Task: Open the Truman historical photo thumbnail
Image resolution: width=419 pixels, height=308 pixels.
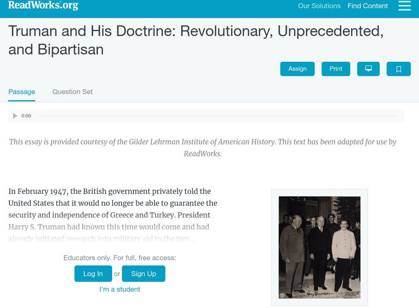Action: pos(319,247)
